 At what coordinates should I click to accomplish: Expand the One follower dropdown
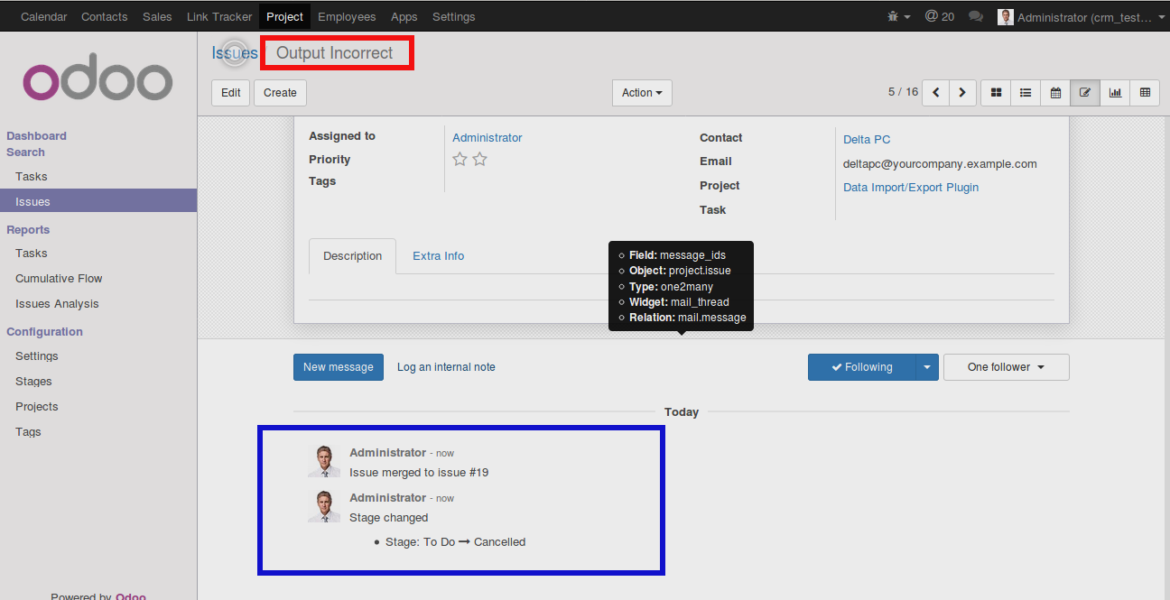click(x=1006, y=367)
